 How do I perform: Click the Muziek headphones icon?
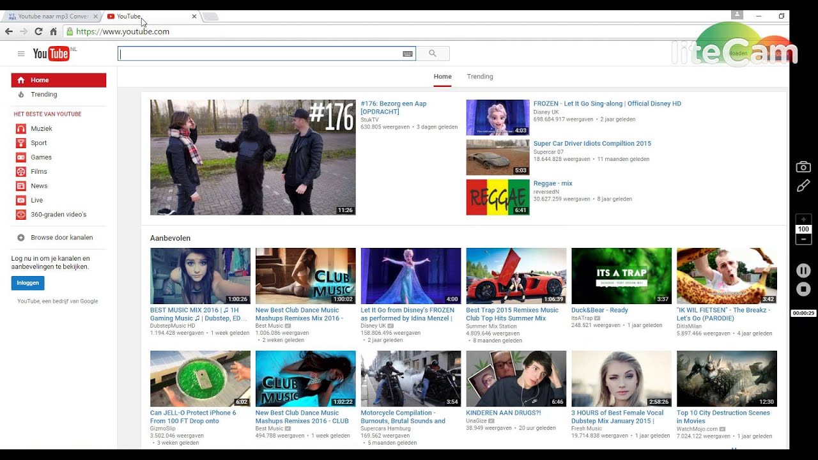tap(21, 128)
